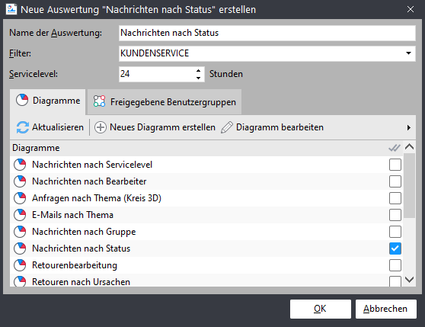The width and height of the screenshot is (425, 327).
Task: Uncheck the Nachrichten nach Status checkbox
Action: pyautogui.click(x=395, y=248)
